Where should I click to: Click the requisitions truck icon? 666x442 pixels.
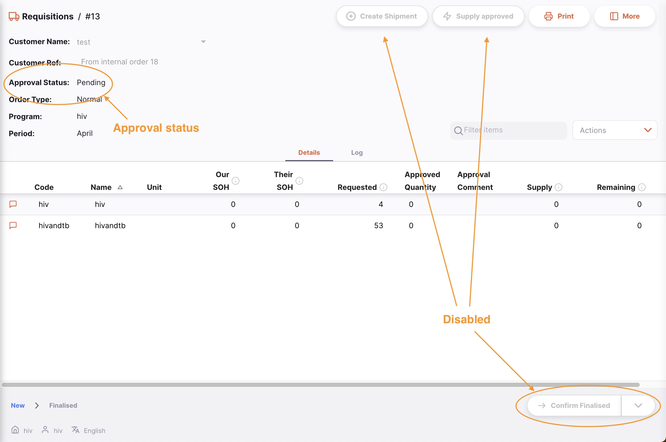[14, 16]
